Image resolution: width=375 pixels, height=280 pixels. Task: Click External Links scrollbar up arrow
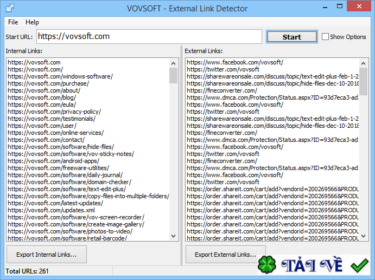coord(363,63)
